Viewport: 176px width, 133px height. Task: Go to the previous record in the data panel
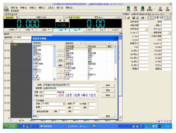(153, 18)
